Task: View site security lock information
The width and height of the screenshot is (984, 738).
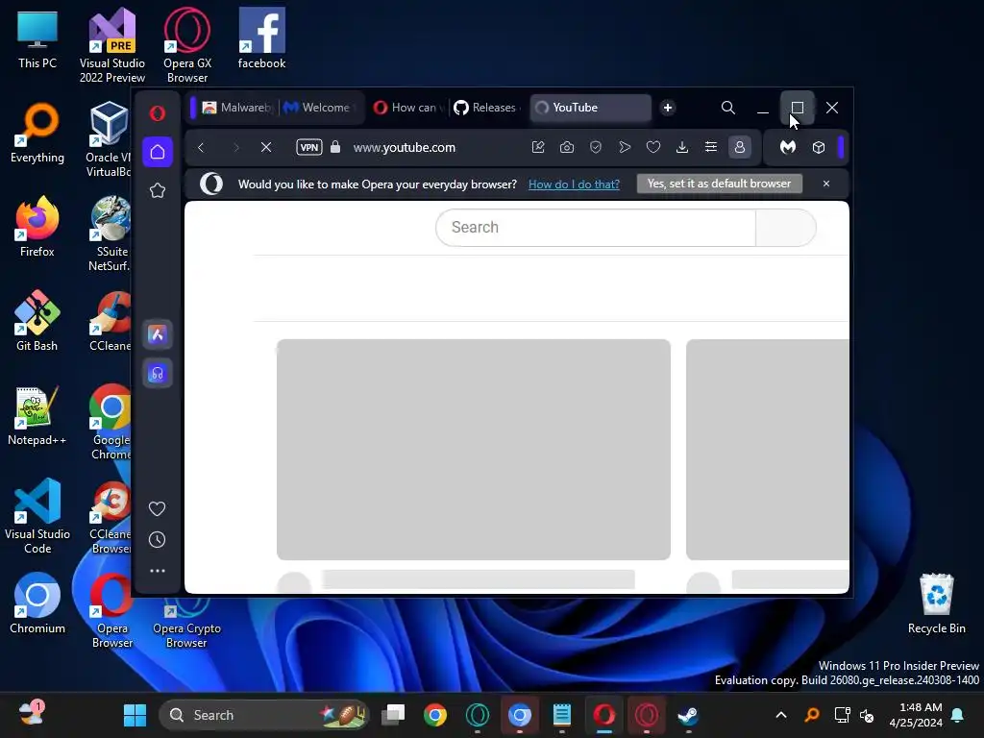Action: [x=335, y=147]
